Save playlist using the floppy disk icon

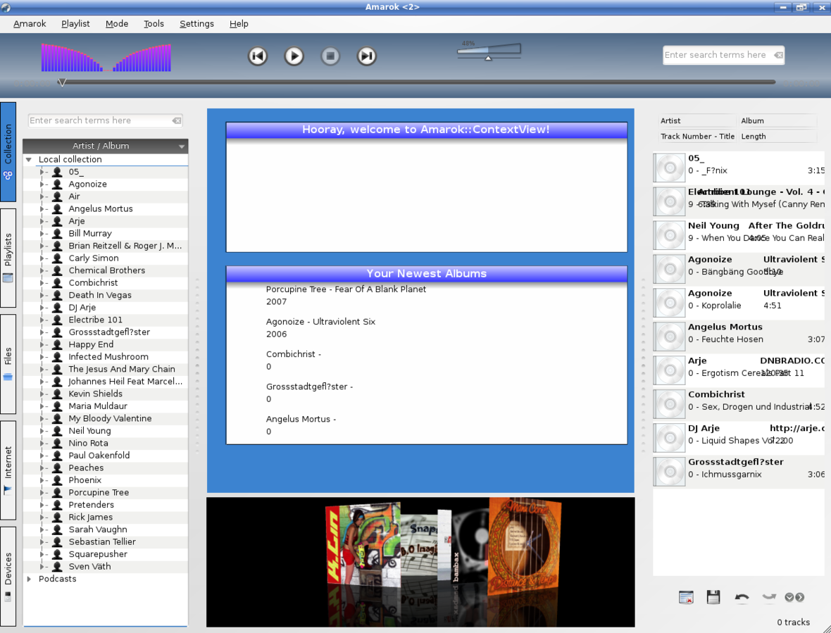(713, 597)
